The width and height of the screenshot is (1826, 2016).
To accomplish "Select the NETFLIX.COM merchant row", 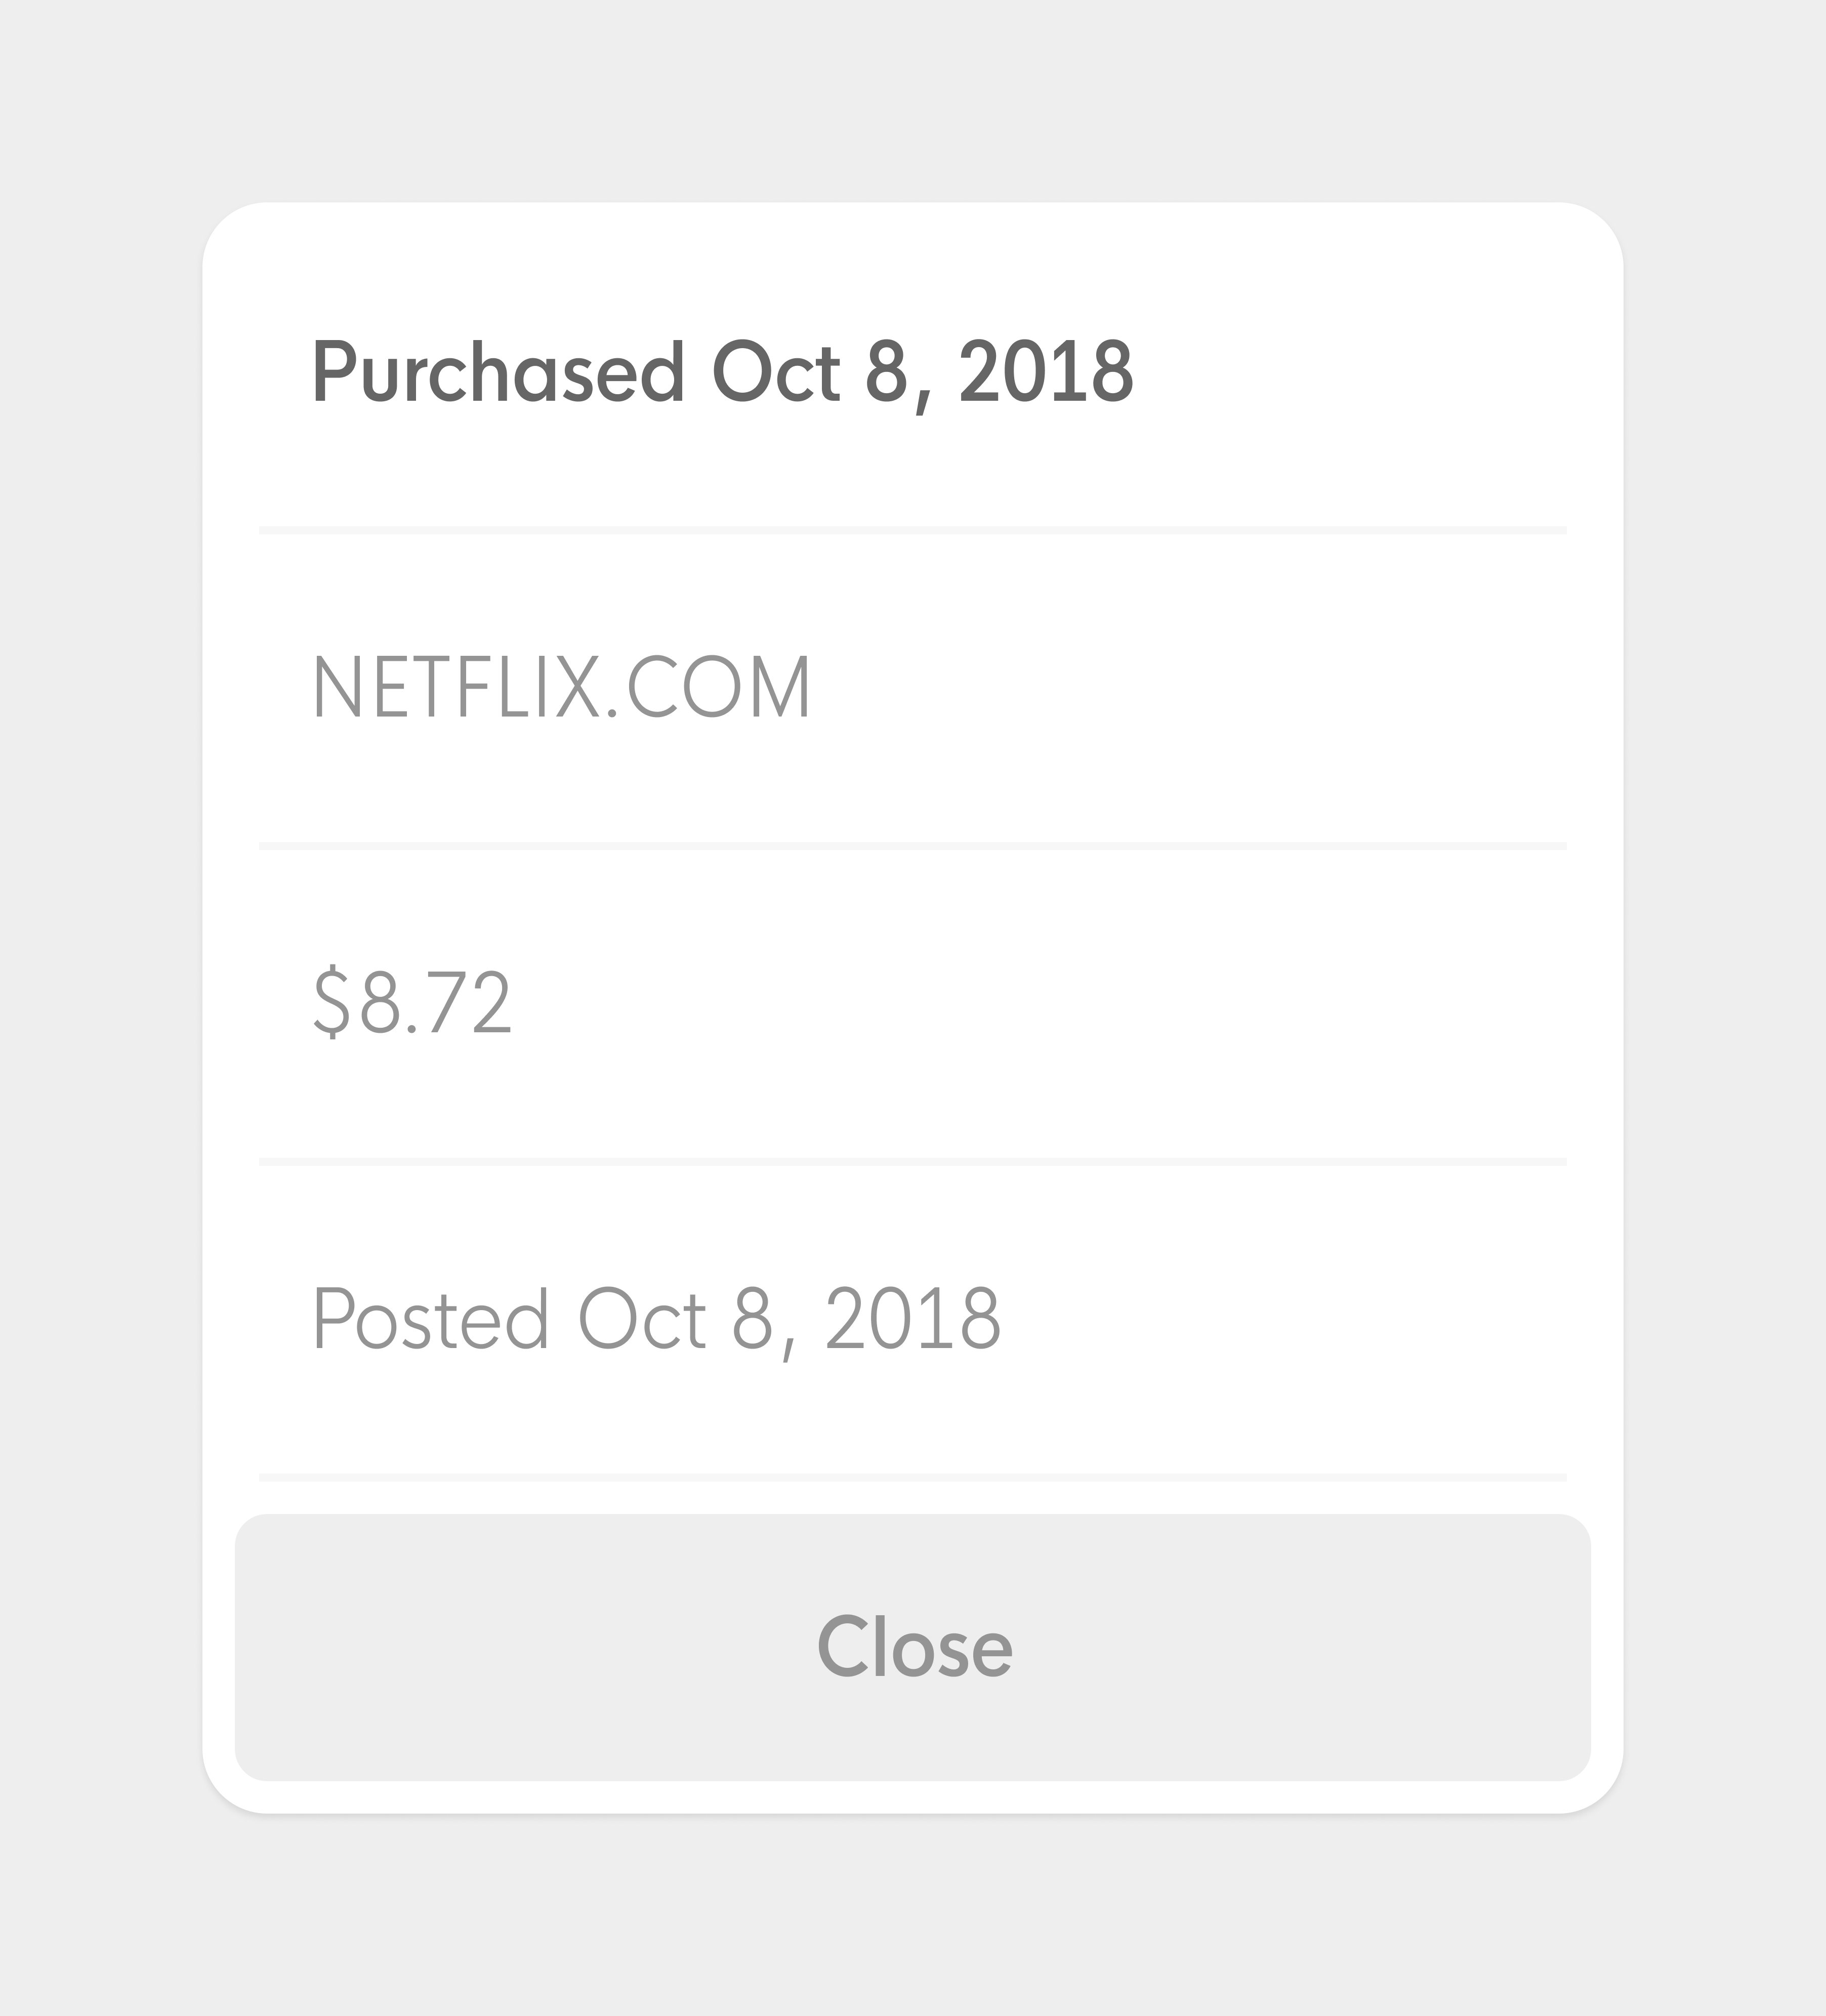I will pyautogui.click(x=912, y=688).
